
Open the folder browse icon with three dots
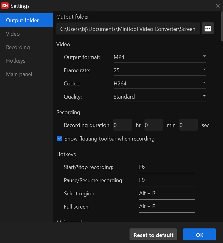click(208, 28)
